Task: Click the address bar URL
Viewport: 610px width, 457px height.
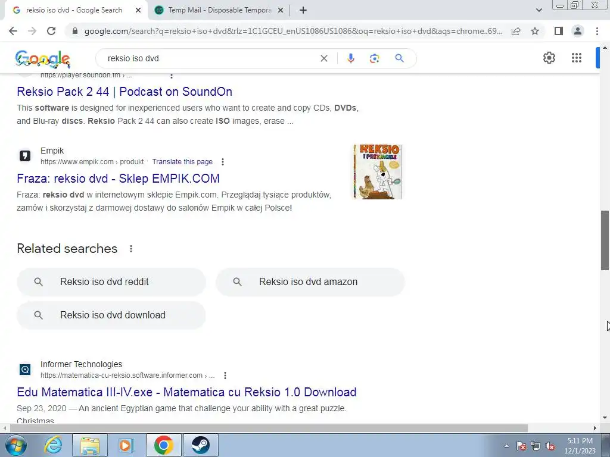Action: tap(293, 31)
